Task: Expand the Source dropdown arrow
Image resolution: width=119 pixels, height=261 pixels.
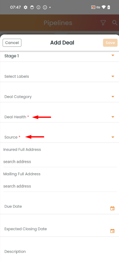Action: pos(113,137)
